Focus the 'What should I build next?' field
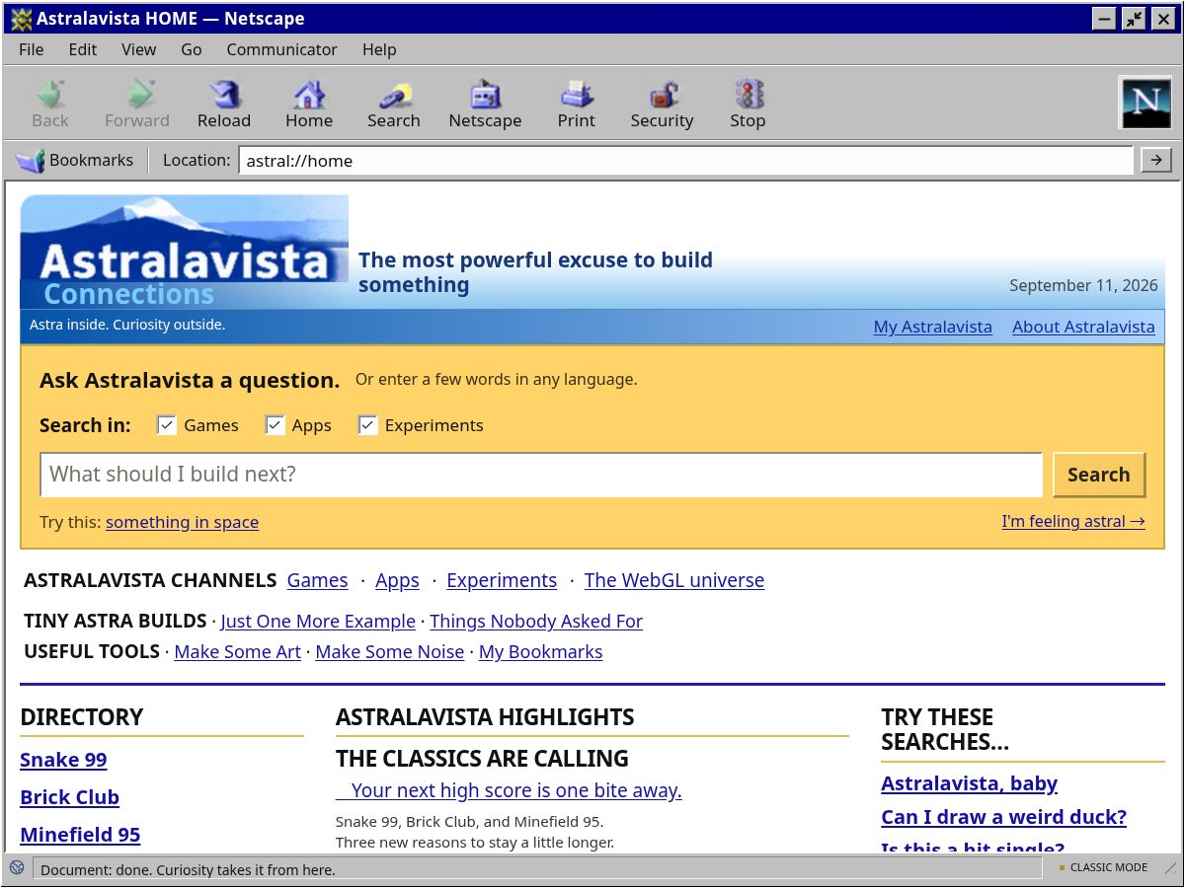 point(541,475)
